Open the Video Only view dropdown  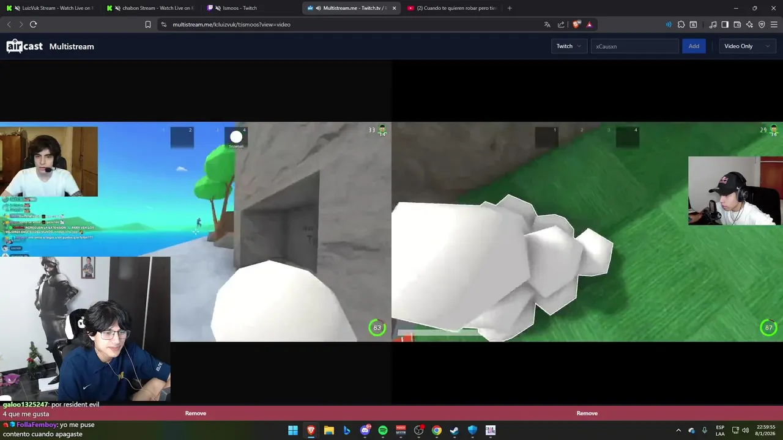tap(747, 46)
